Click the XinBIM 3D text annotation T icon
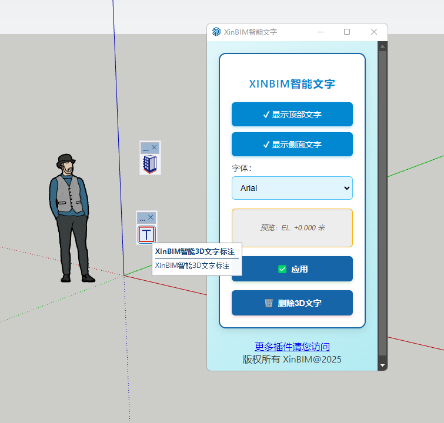The image size is (444, 423). coord(146,234)
